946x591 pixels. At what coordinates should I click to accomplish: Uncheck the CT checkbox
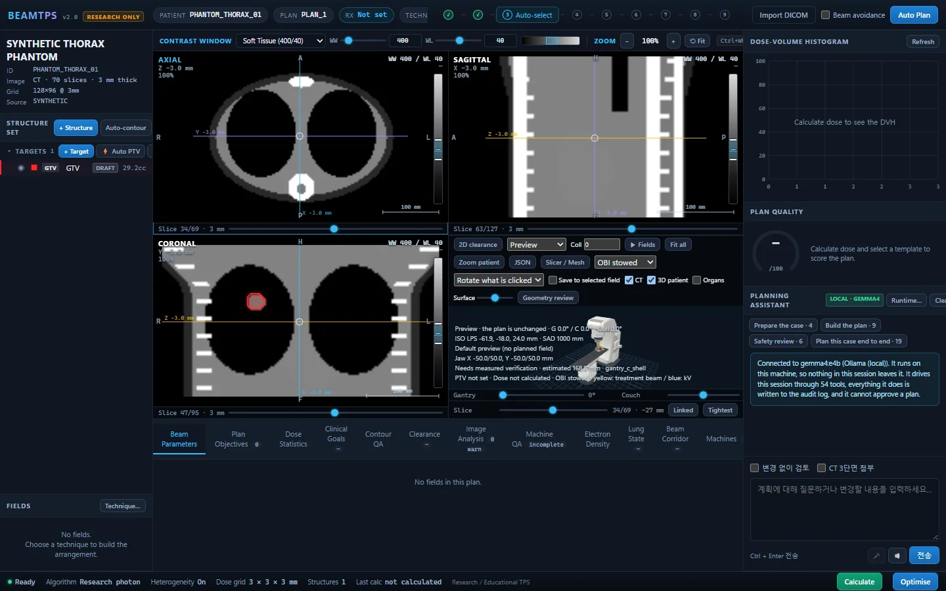(x=629, y=280)
